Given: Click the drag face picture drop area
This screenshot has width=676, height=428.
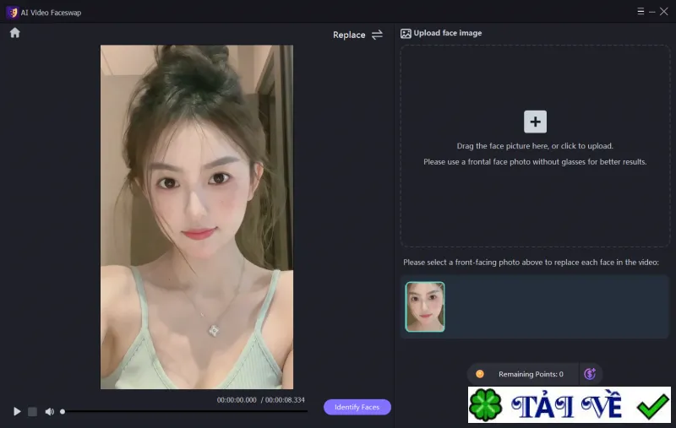Looking at the screenshot, I should pos(535,146).
